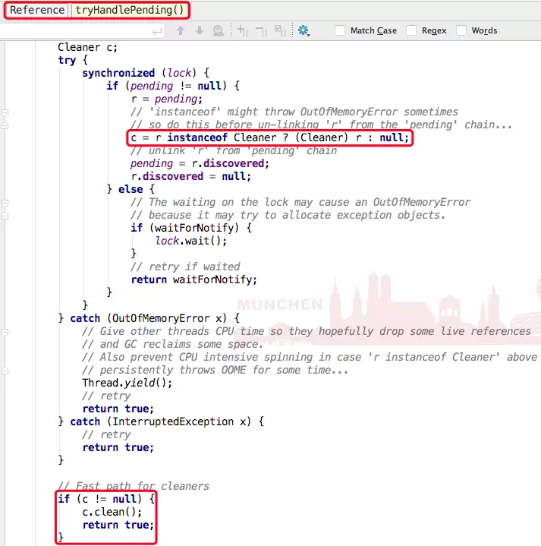Click "catch (OutOfMemoryError x)" line
Viewport: 541px width, 546px height.
(149, 318)
